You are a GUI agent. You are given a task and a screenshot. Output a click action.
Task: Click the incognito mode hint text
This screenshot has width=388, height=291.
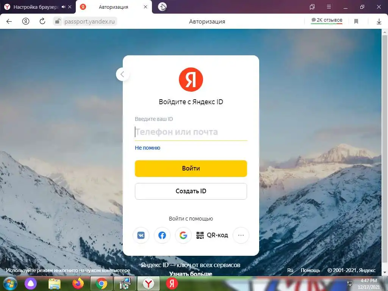click(x=68, y=270)
